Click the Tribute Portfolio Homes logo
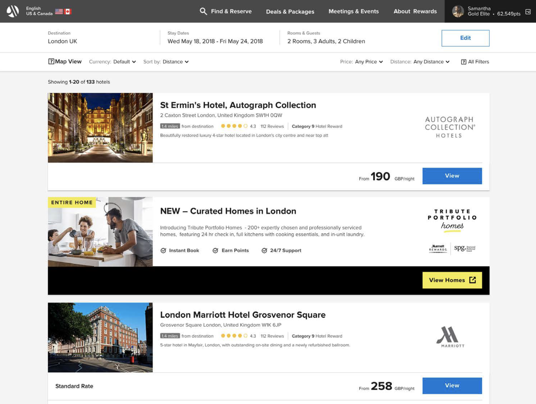This screenshot has height=404, width=536. pos(452,221)
